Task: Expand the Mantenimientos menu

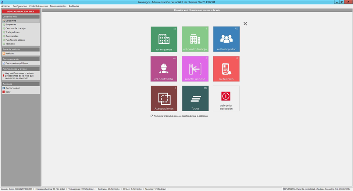Action: tap(58, 6)
